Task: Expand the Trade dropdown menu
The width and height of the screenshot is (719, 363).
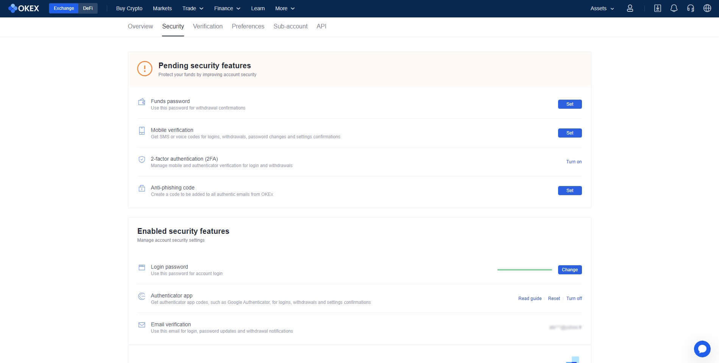Action: (x=193, y=8)
